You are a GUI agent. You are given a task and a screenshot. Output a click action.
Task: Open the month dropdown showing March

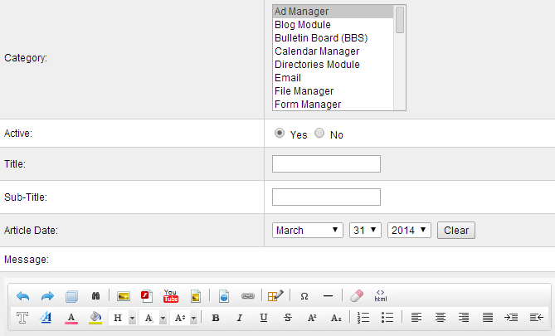307,231
